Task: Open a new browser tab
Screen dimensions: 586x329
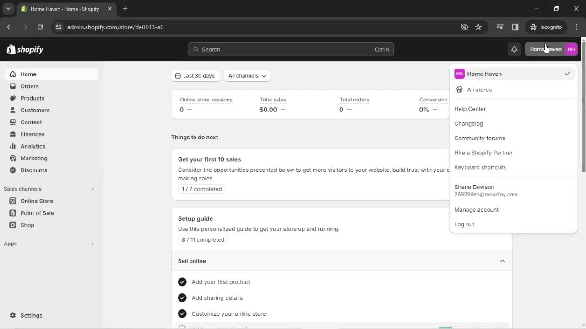Action: [125, 9]
